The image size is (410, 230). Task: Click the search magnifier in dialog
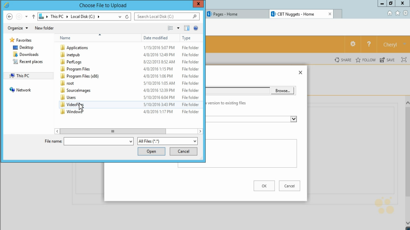tap(195, 17)
